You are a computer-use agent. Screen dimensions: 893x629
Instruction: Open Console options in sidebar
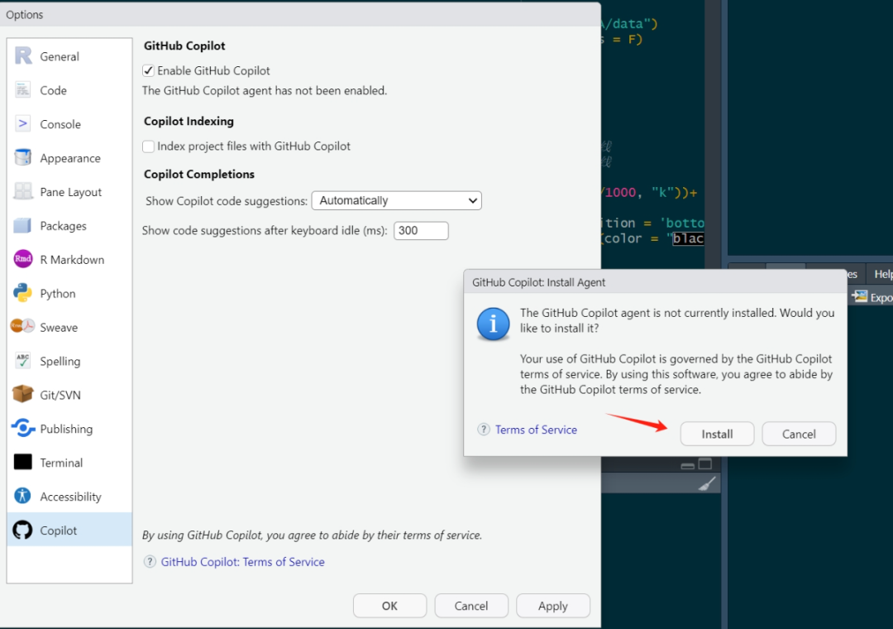[58, 123]
